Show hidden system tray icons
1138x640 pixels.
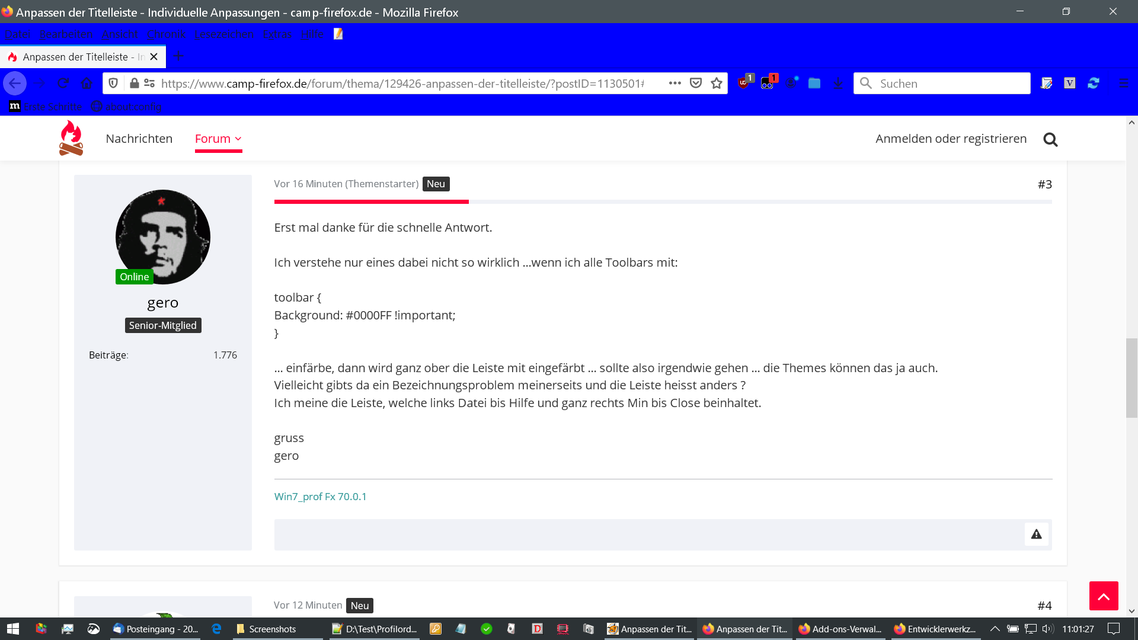coord(995,629)
